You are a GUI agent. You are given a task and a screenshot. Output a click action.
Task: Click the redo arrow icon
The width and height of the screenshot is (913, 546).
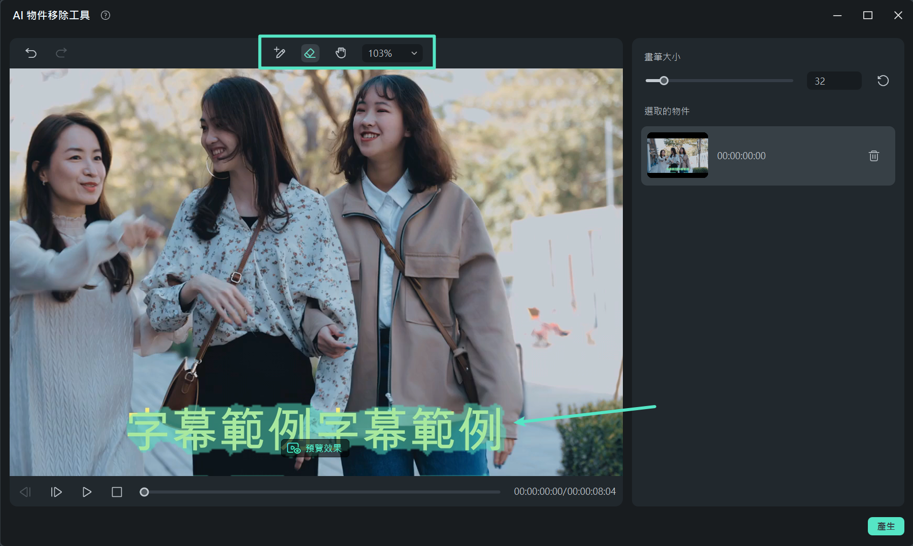61,53
